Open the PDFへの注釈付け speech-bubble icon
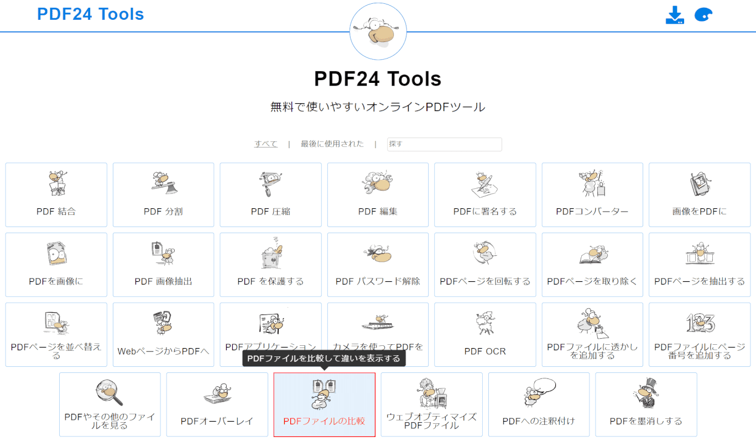The height and width of the screenshot is (442, 756). point(539,392)
